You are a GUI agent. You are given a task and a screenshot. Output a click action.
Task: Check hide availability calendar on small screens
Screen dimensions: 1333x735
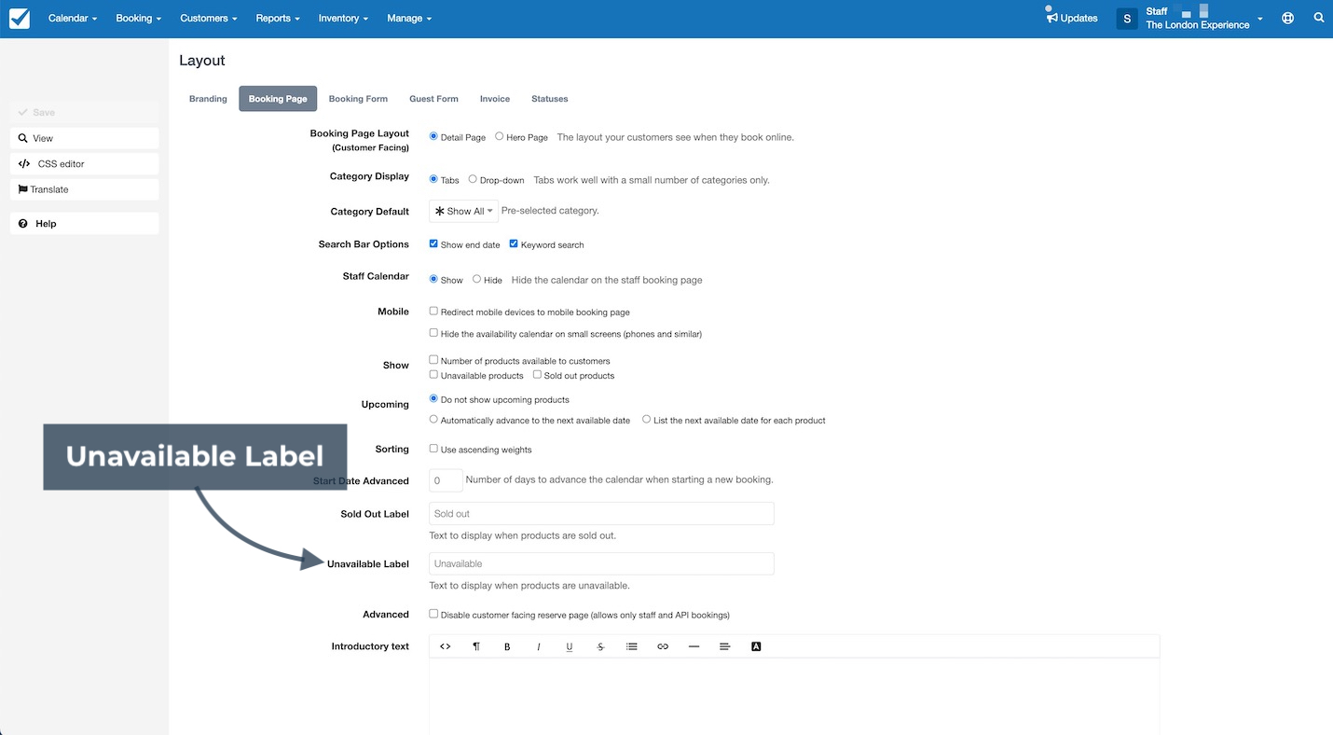(x=433, y=333)
